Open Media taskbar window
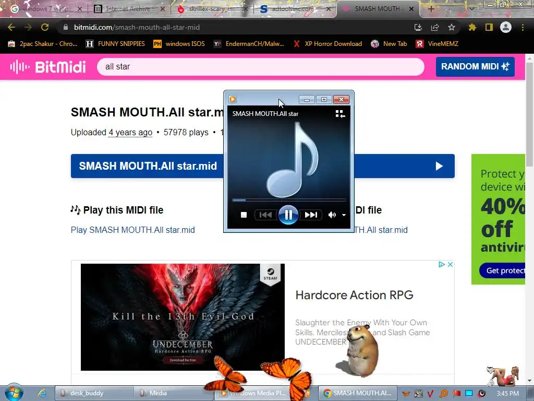 [x=174, y=393]
